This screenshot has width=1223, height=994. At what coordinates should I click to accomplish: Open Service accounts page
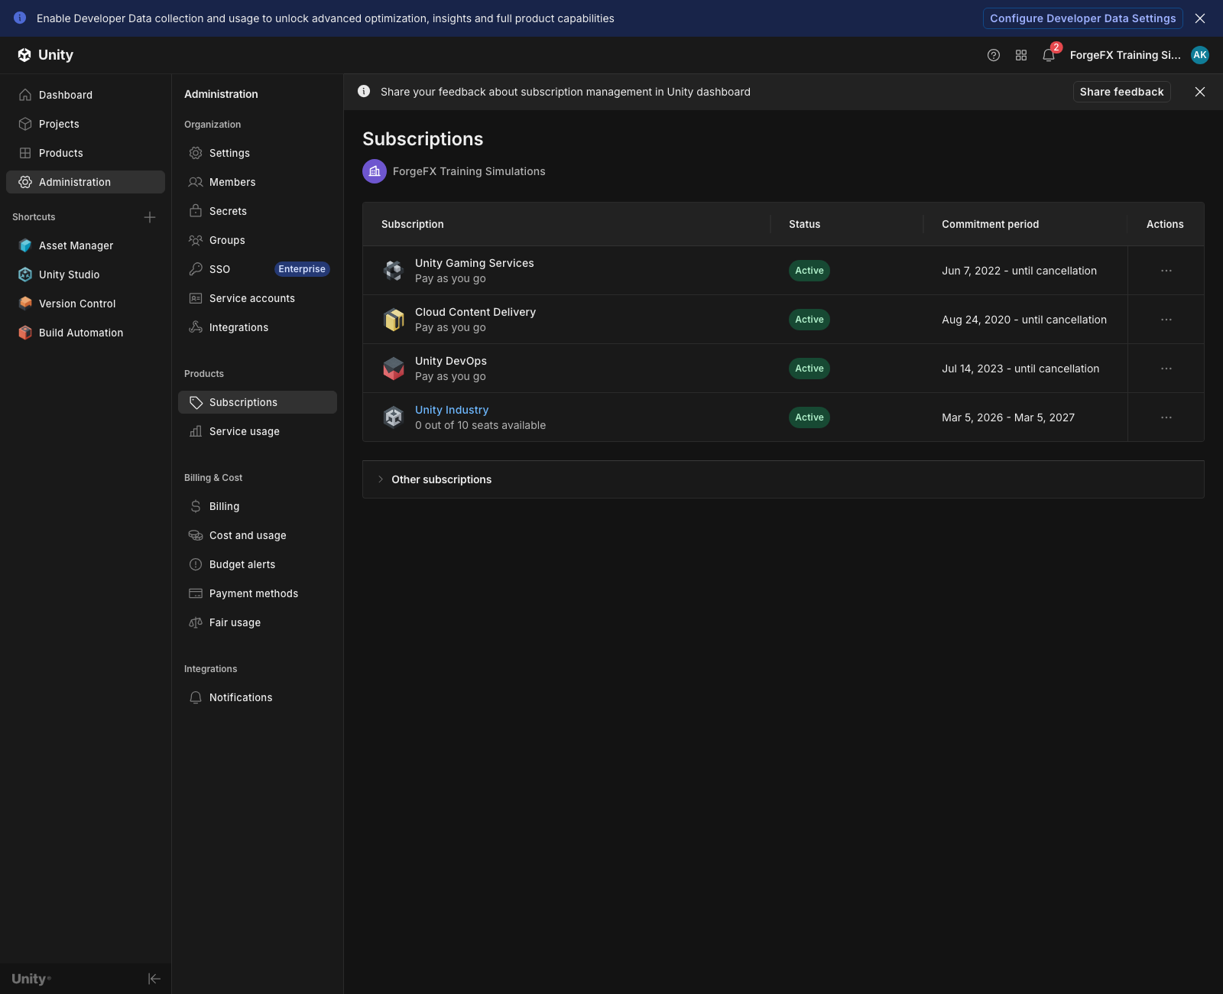[258, 298]
